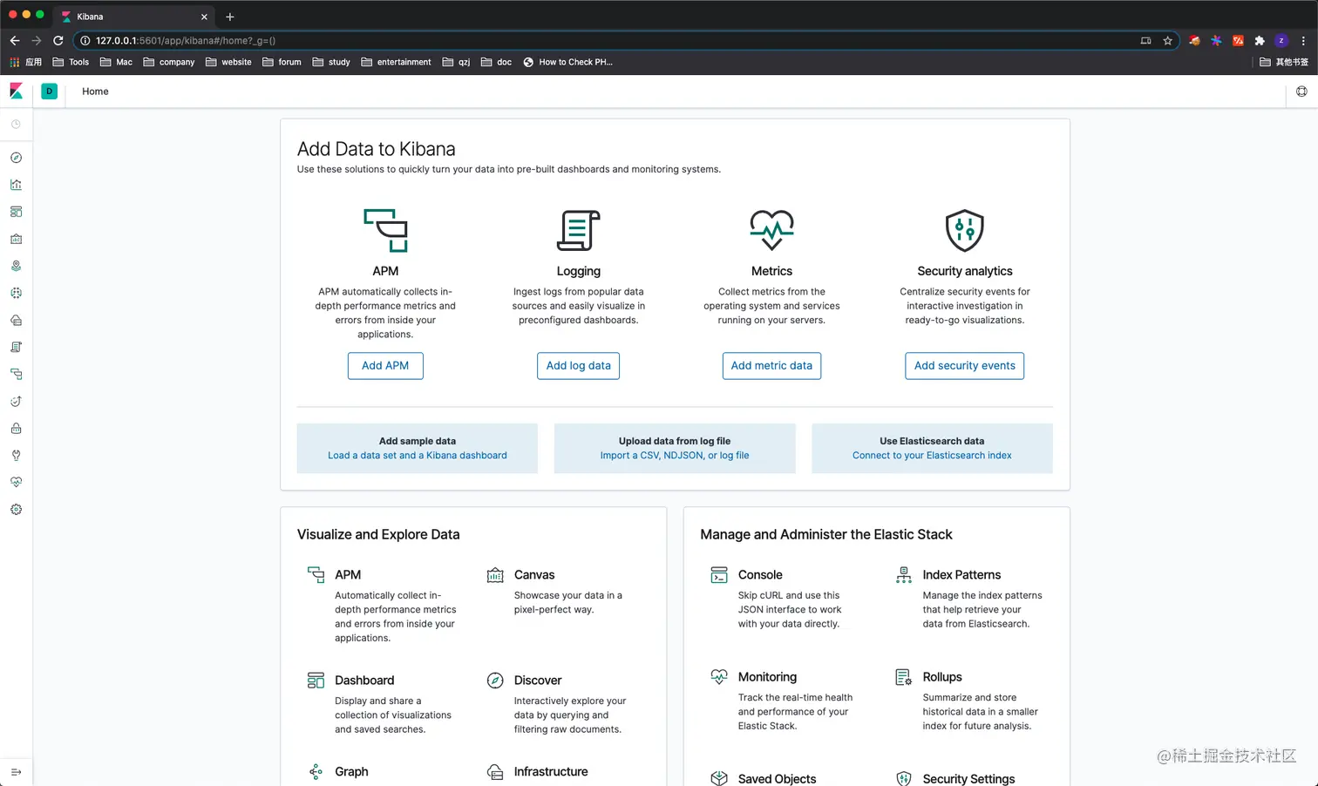Click Load a data set and a Kibana dashboard
This screenshot has width=1318, height=786.
(x=418, y=456)
